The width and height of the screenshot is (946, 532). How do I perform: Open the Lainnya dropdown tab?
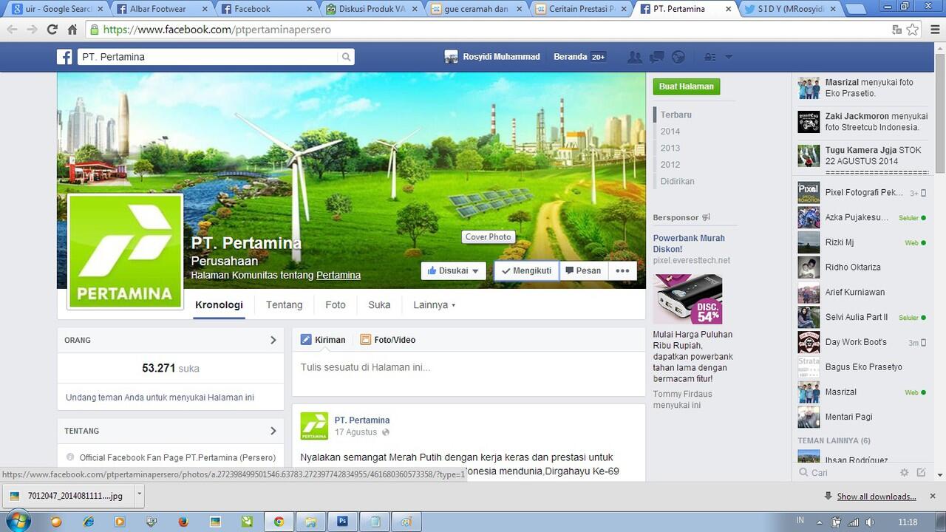(x=434, y=304)
